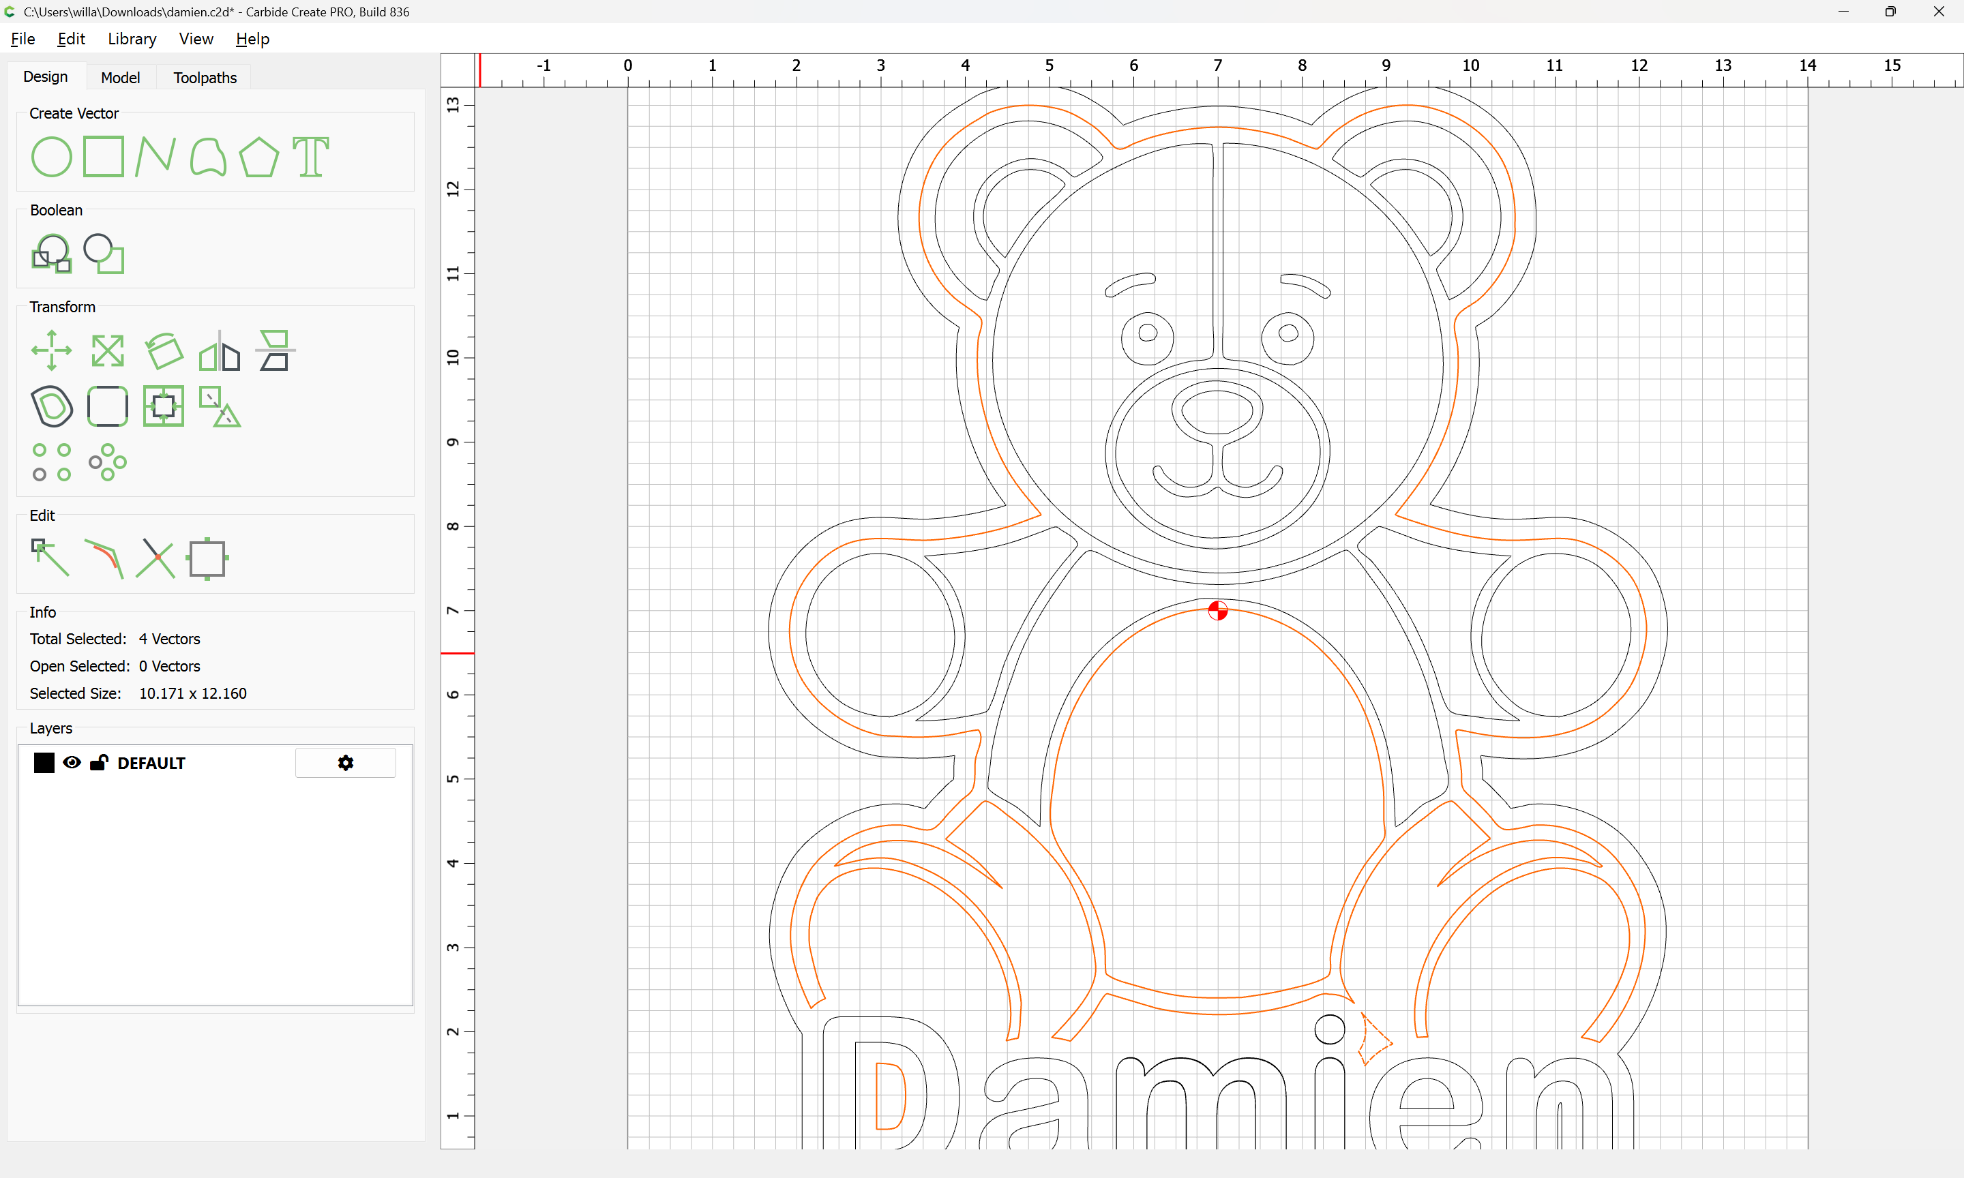Click the DEFAULT layer black color swatch

tap(44, 763)
